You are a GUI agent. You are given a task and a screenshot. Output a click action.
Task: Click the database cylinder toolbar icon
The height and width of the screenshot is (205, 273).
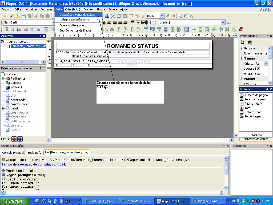[143, 16]
